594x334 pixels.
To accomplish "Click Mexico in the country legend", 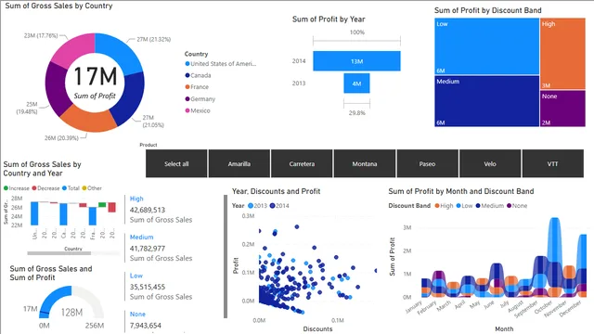I will (198, 110).
